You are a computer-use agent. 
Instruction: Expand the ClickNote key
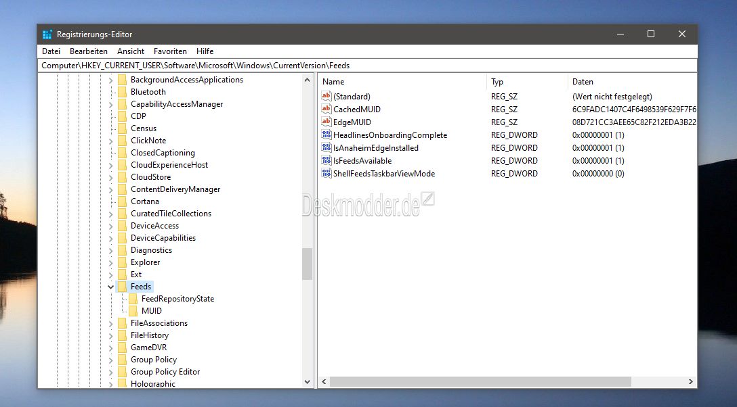point(111,141)
